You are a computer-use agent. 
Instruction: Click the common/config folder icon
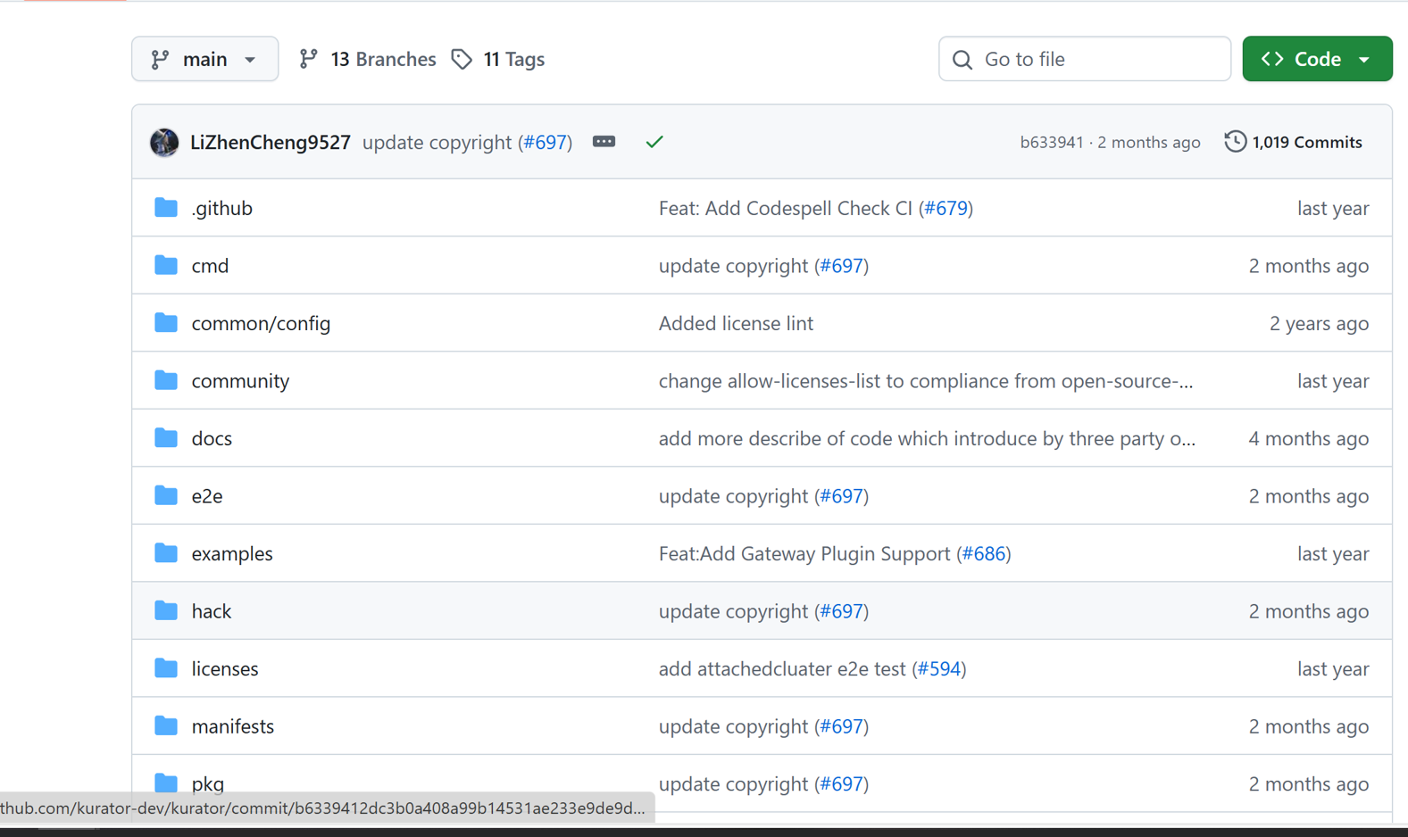[166, 322]
